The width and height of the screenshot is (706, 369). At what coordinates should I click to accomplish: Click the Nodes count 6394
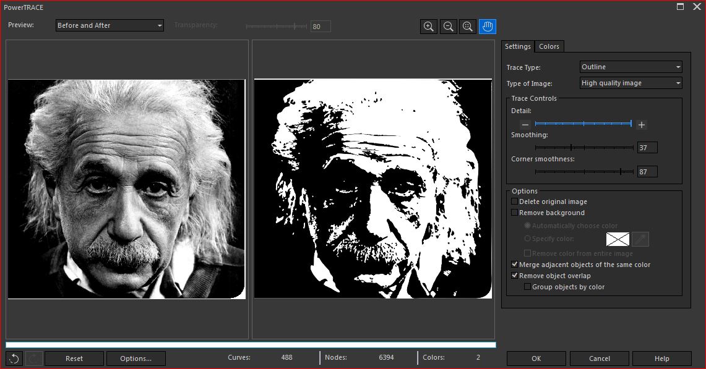coord(386,357)
